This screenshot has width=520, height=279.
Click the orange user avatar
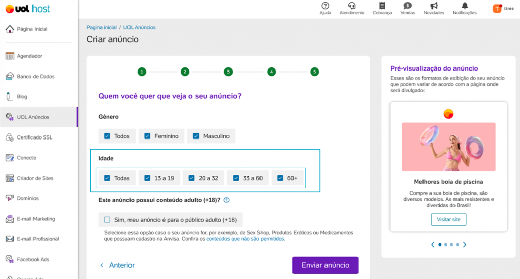[x=497, y=8]
